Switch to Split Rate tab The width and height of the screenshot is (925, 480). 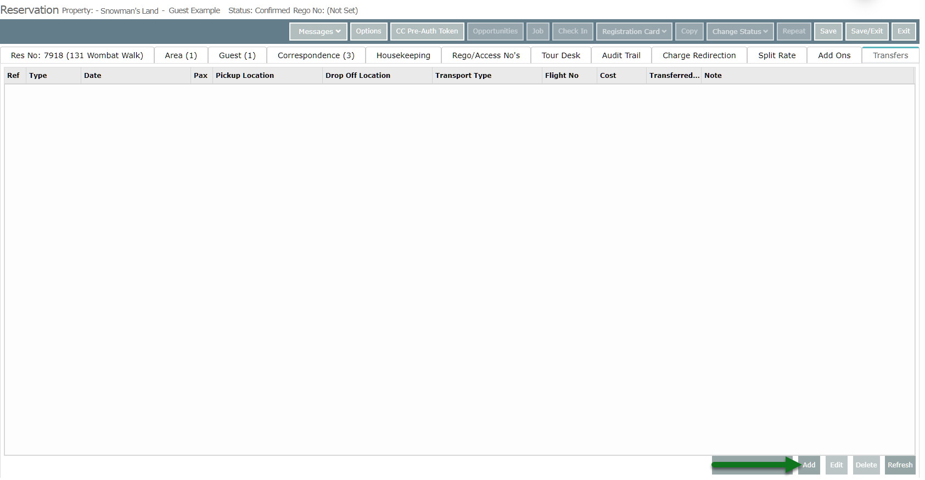[777, 55]
